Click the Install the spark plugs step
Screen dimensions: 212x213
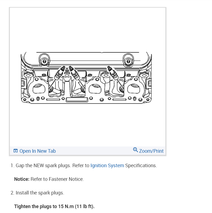pos(37,193)
